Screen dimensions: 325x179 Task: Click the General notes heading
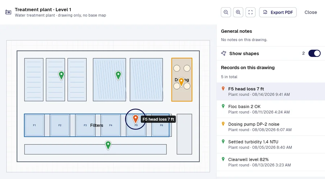pos(237,31)
